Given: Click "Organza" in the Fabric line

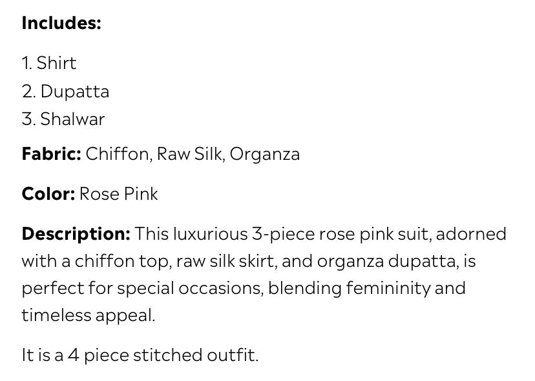Looking at the screenshot, I should (265, 154).
